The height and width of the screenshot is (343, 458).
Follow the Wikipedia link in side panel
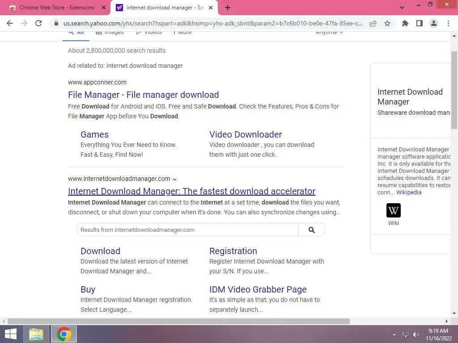tap(409, 192)
